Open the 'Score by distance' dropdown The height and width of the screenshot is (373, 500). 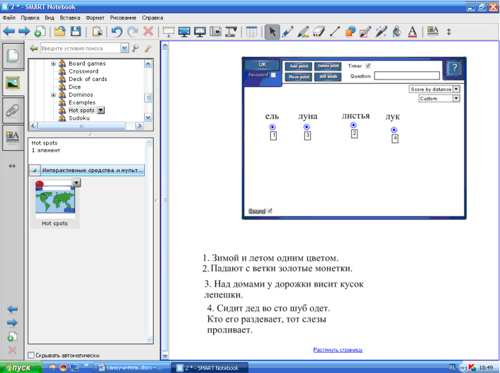coord(456,89)
